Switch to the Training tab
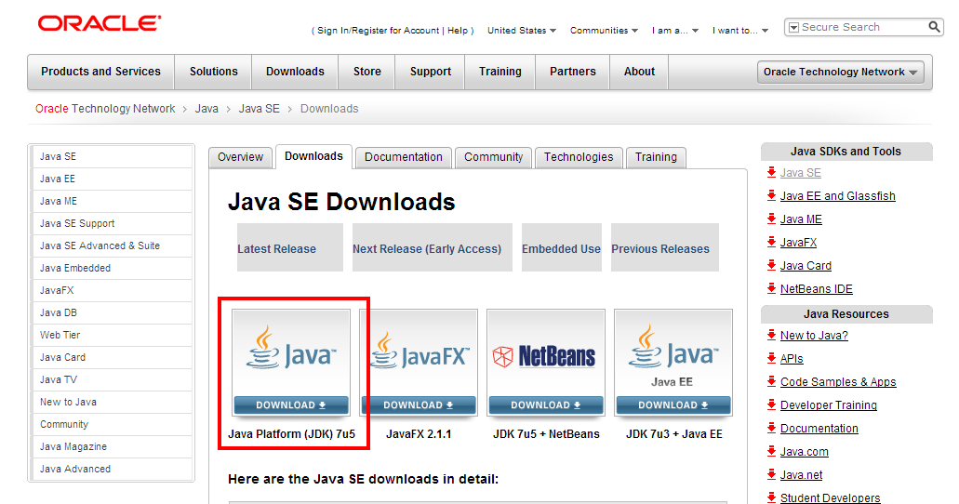The height and width of the screenshot is (504, 959). 656,157
